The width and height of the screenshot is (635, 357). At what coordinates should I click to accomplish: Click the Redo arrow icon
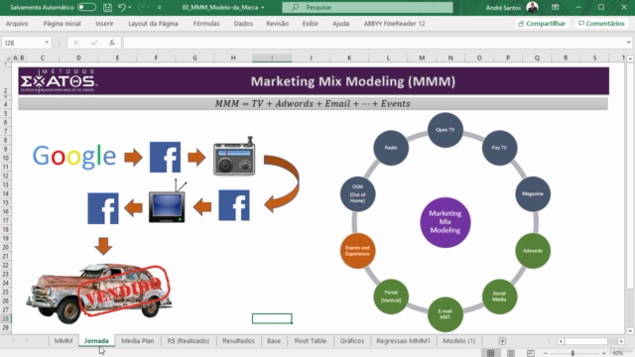pyautogui.click(x=141, y=7)
